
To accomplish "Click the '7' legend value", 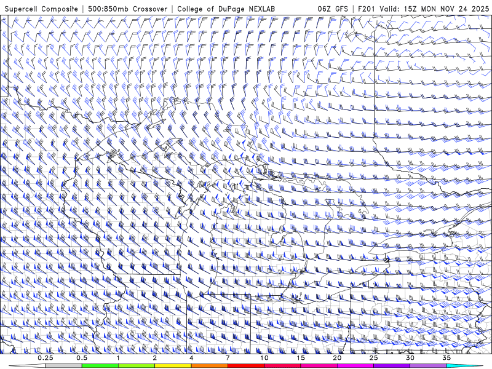I will coord(228,358).
